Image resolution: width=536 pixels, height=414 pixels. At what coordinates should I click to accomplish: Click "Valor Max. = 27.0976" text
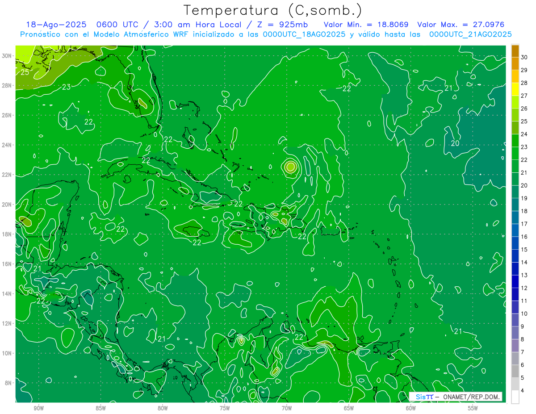point(461,25)
